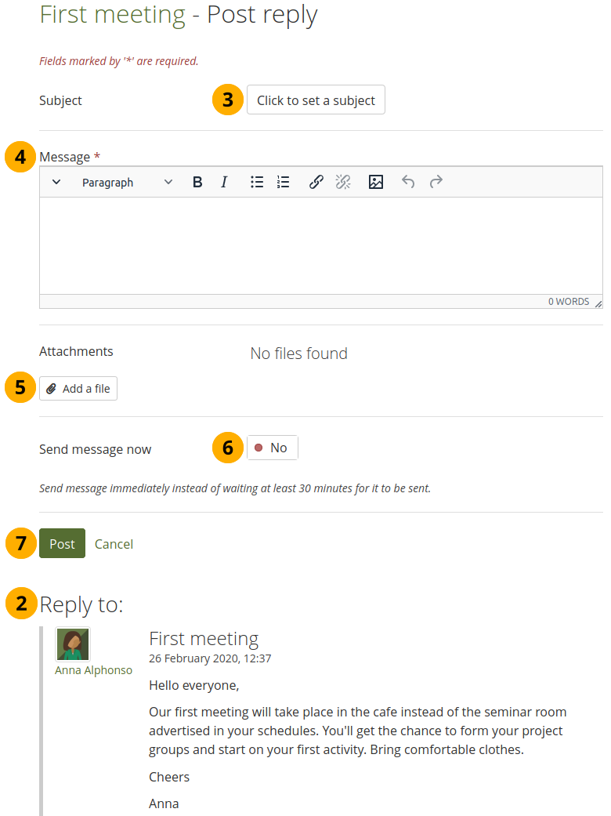Screen dimensions: 611x816
Task: Click the editor resize handle
Action: [598, 303]
